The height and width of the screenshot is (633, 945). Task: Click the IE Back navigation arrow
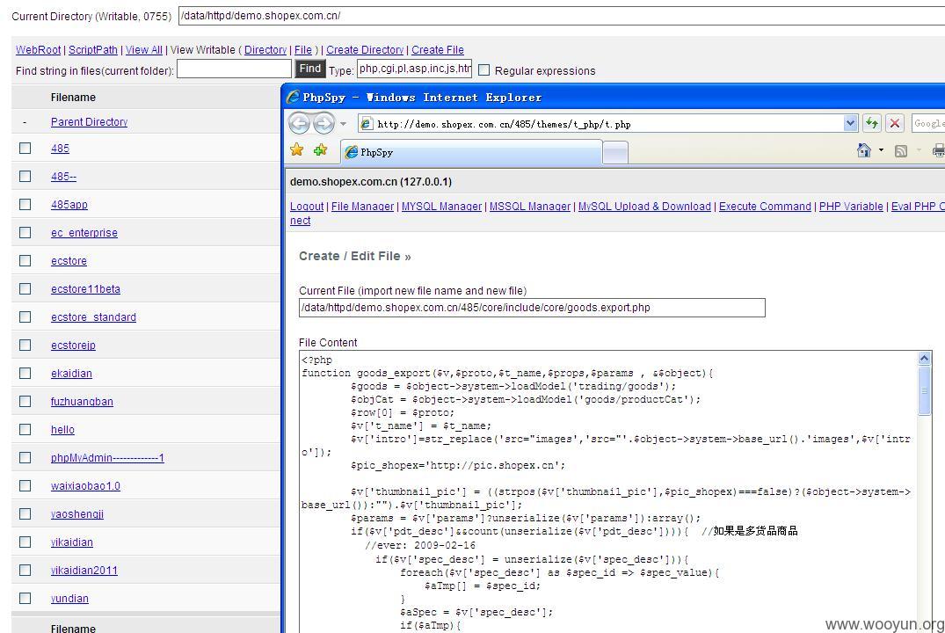[299, 124]
